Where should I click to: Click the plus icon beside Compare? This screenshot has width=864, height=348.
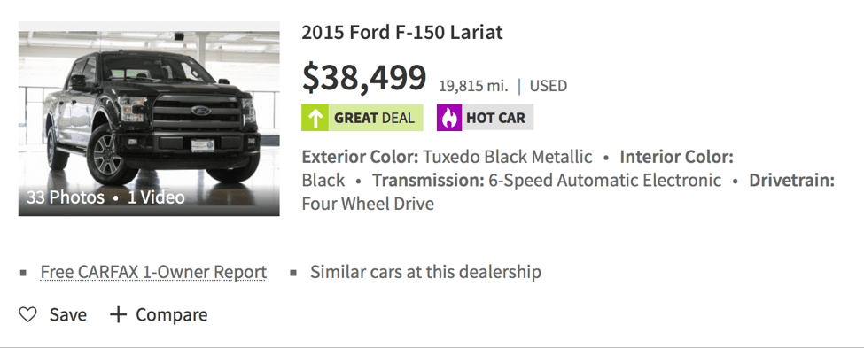pyautogui.click(x=119, y=314)
